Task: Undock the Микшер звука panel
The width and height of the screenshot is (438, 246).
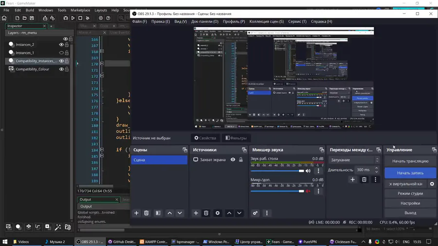Action: pyautogui.click(x=322, y=150)
